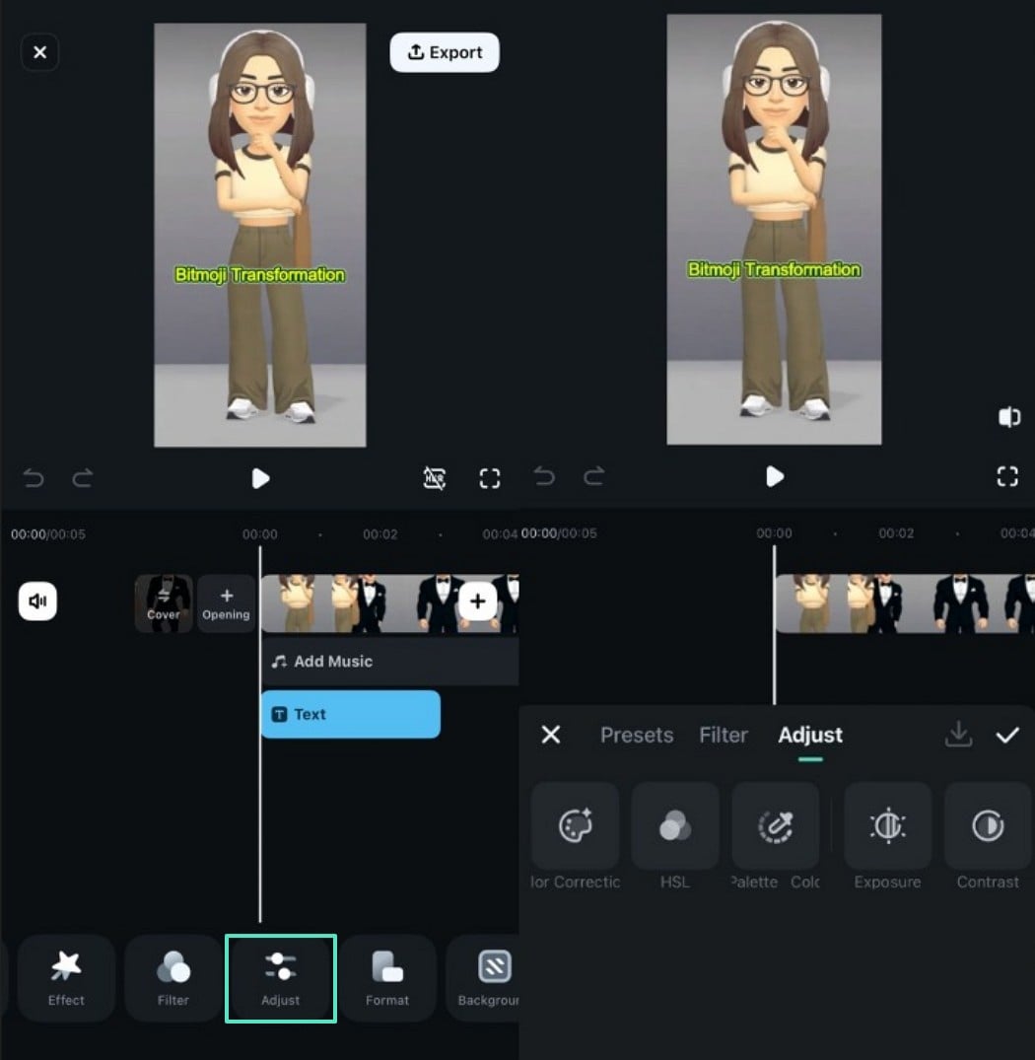Toggle the before/after compare icon

click(1009, 417)
